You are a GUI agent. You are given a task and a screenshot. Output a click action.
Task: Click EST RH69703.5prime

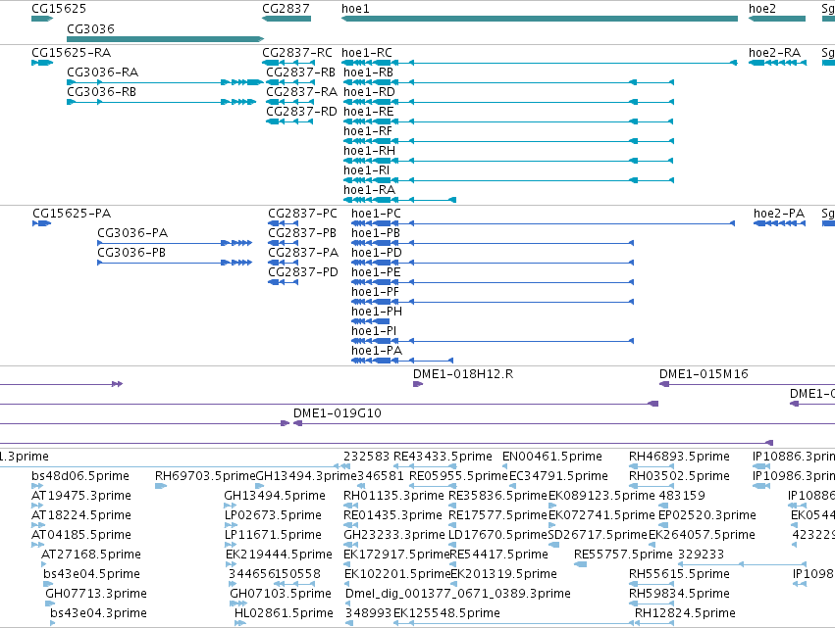point(205,476)
